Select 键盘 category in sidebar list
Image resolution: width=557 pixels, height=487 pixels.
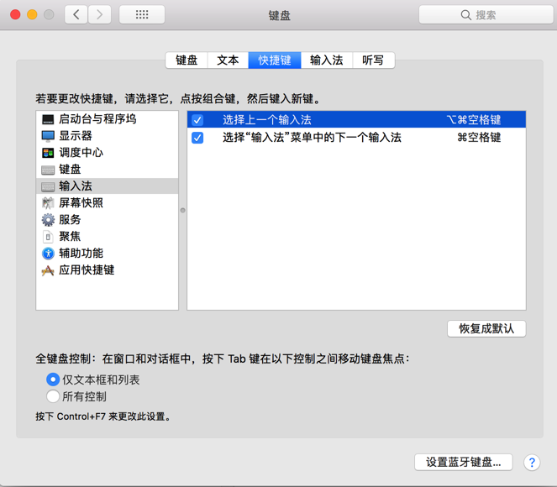click(x=107, y=170)
